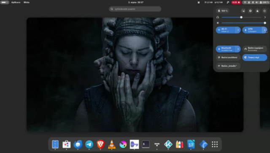
Task: Expand the Wi-Fi networks submenu arrow
Action: pyautogui.click(x=238, y=30)
